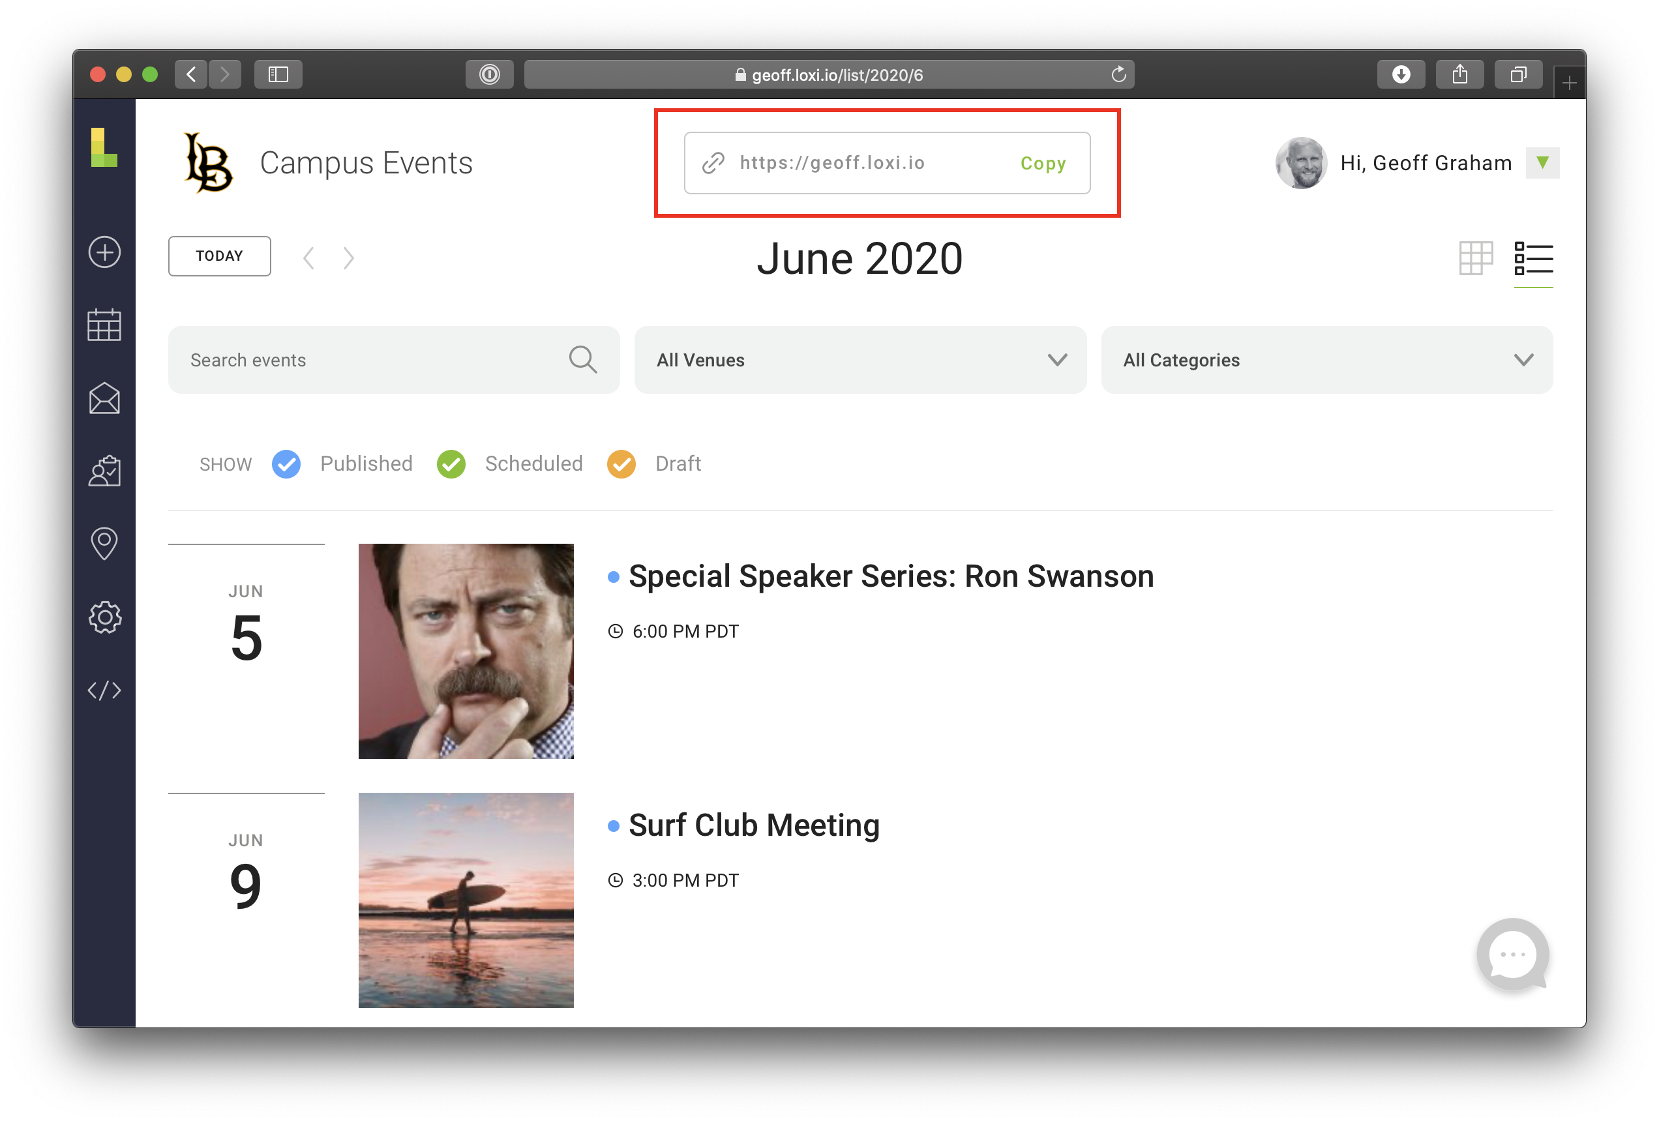Open the calendar icon in sidebar

click(104, 325)
